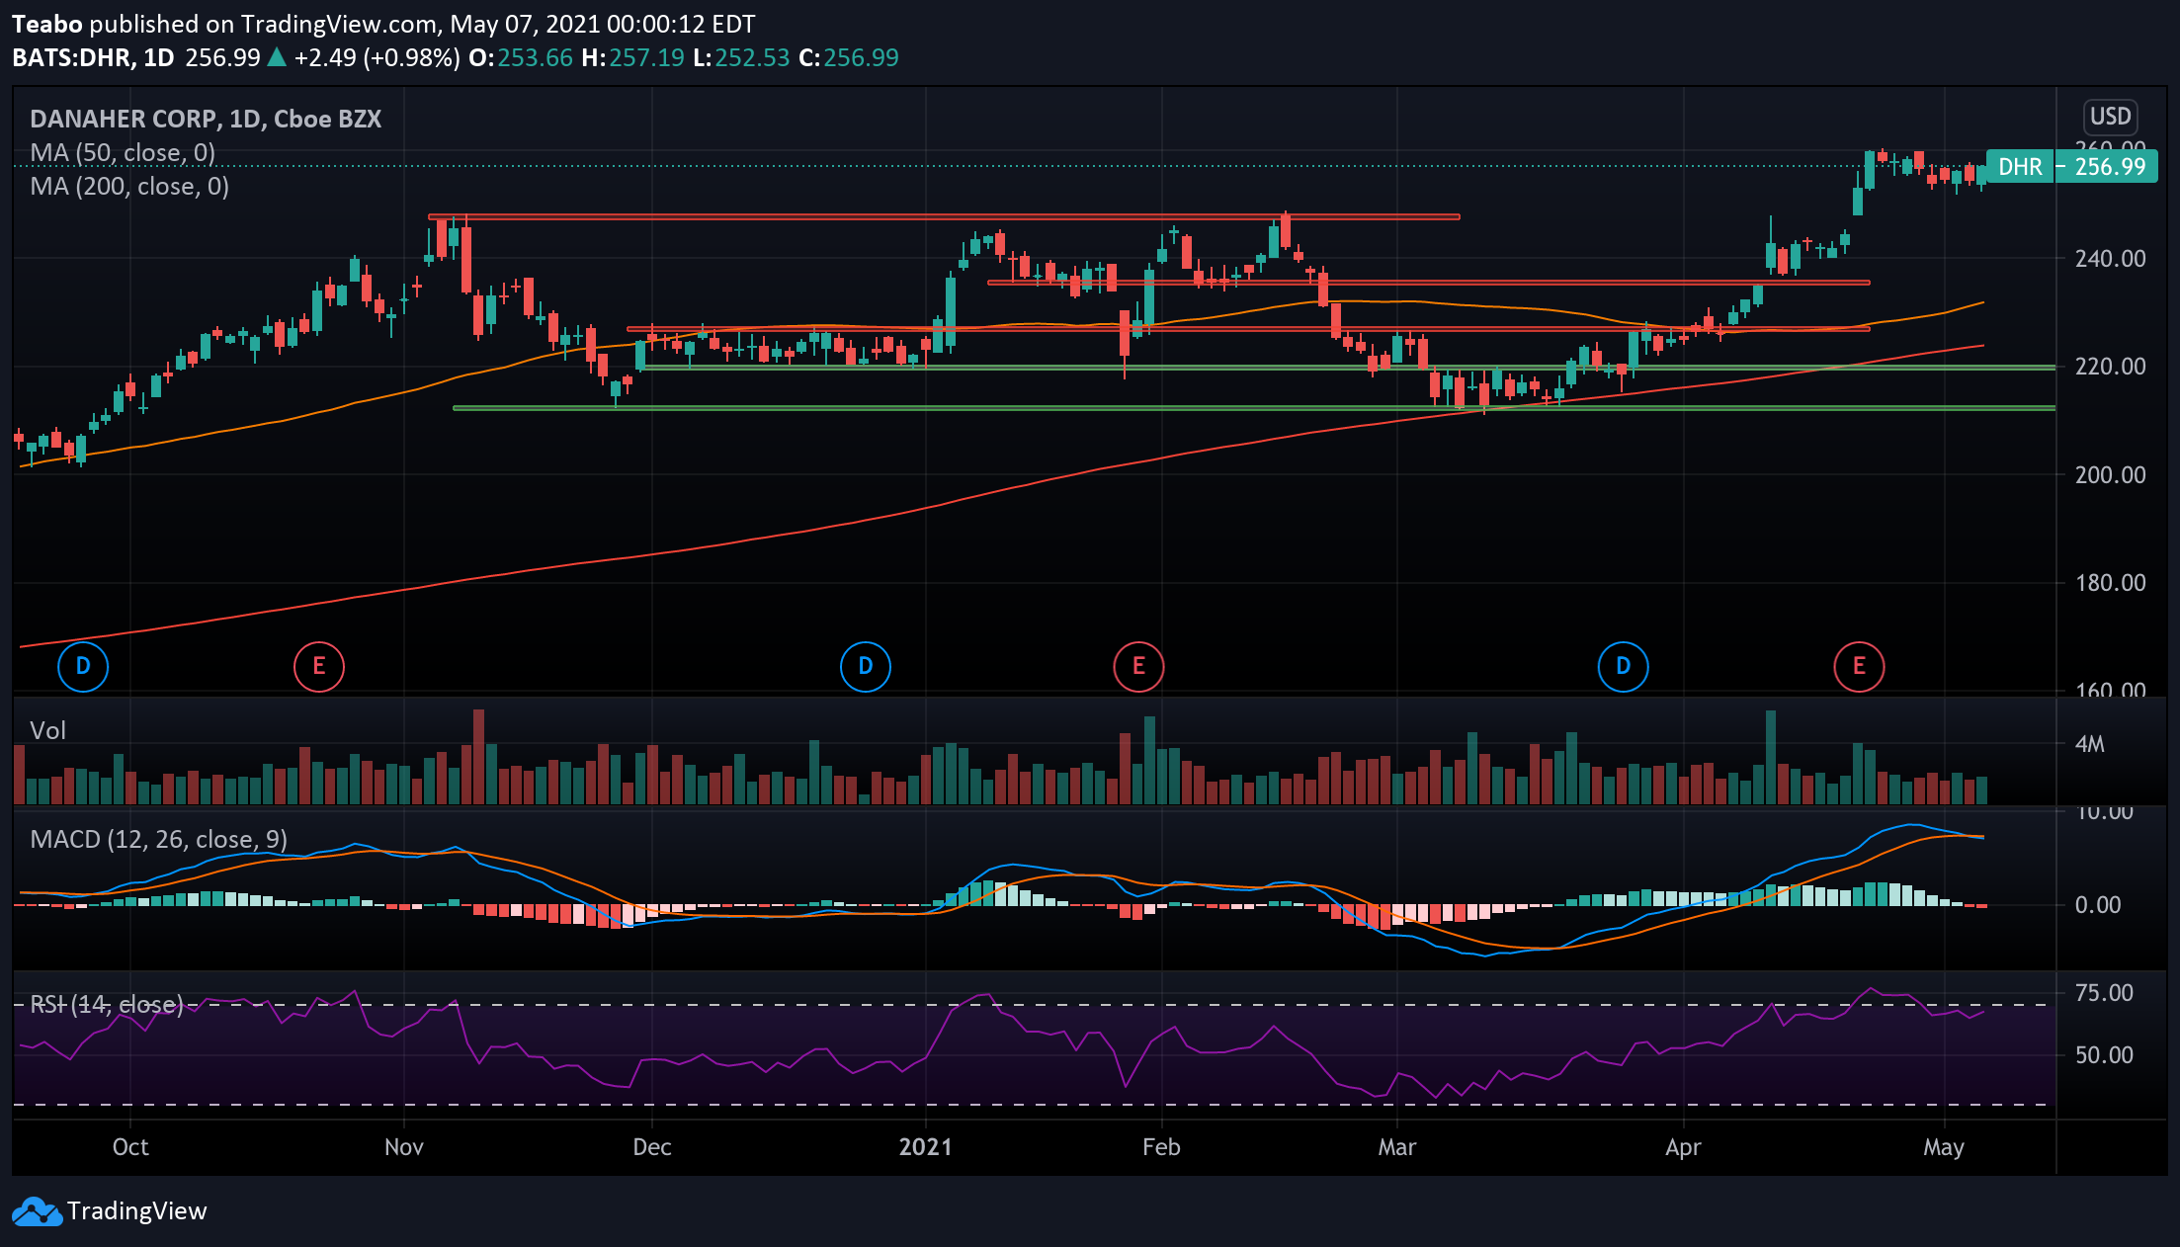
Task: Click the Mar label on the time axis
Action: tap(1397, 1147)
